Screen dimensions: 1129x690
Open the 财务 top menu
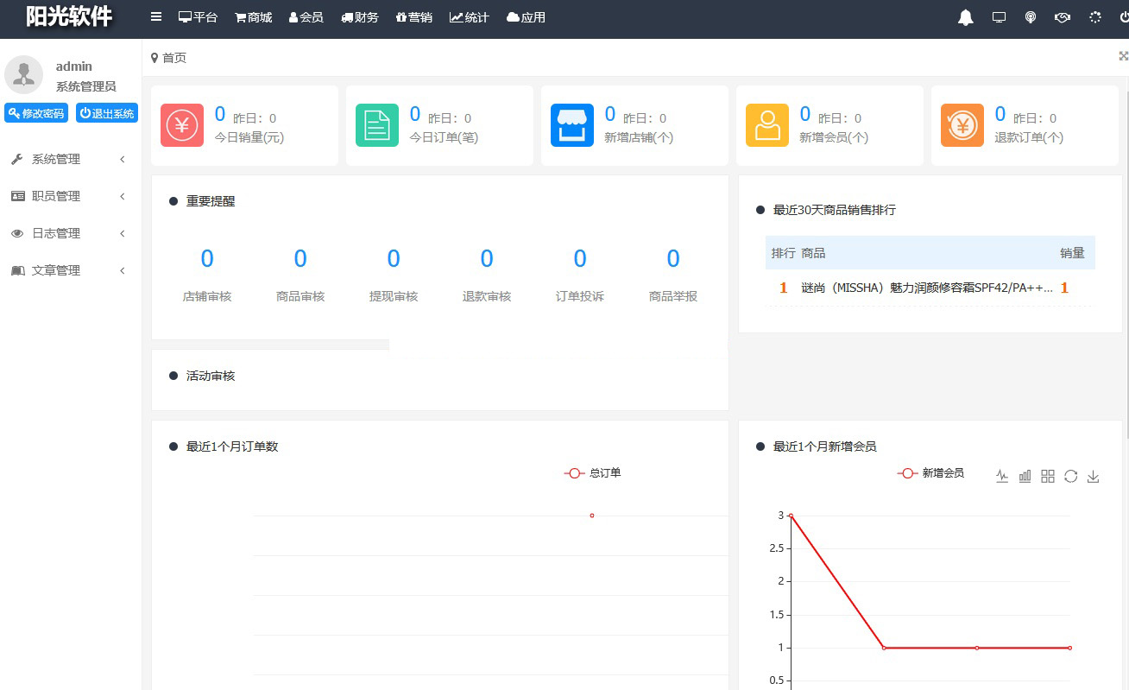click(x=359, y=17)
